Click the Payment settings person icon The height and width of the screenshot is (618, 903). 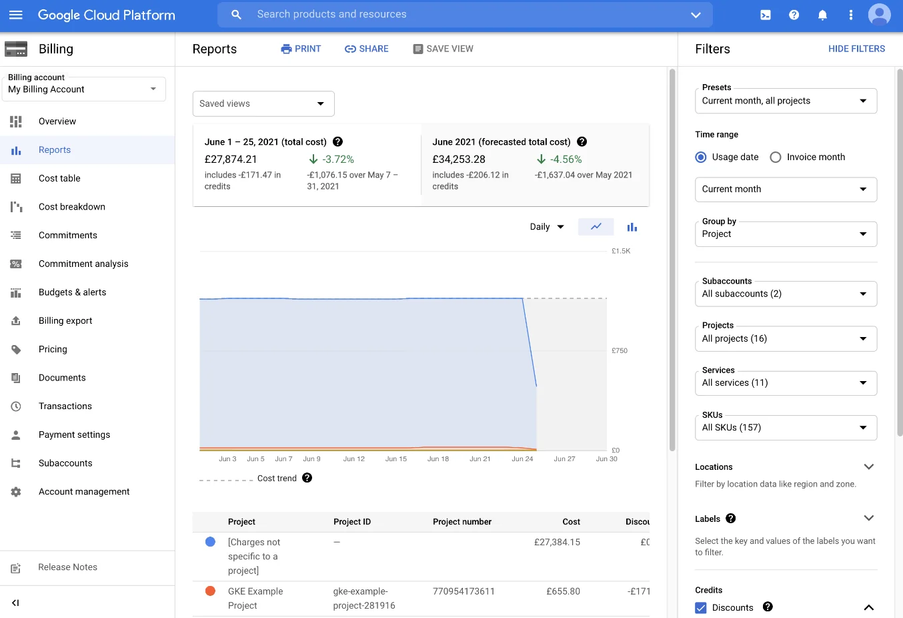click(16, 434)
